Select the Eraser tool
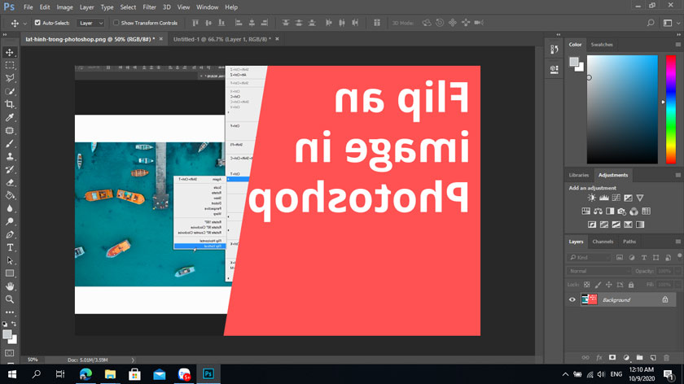This screenshot has height=384, width=684. (x=10, y=182)
